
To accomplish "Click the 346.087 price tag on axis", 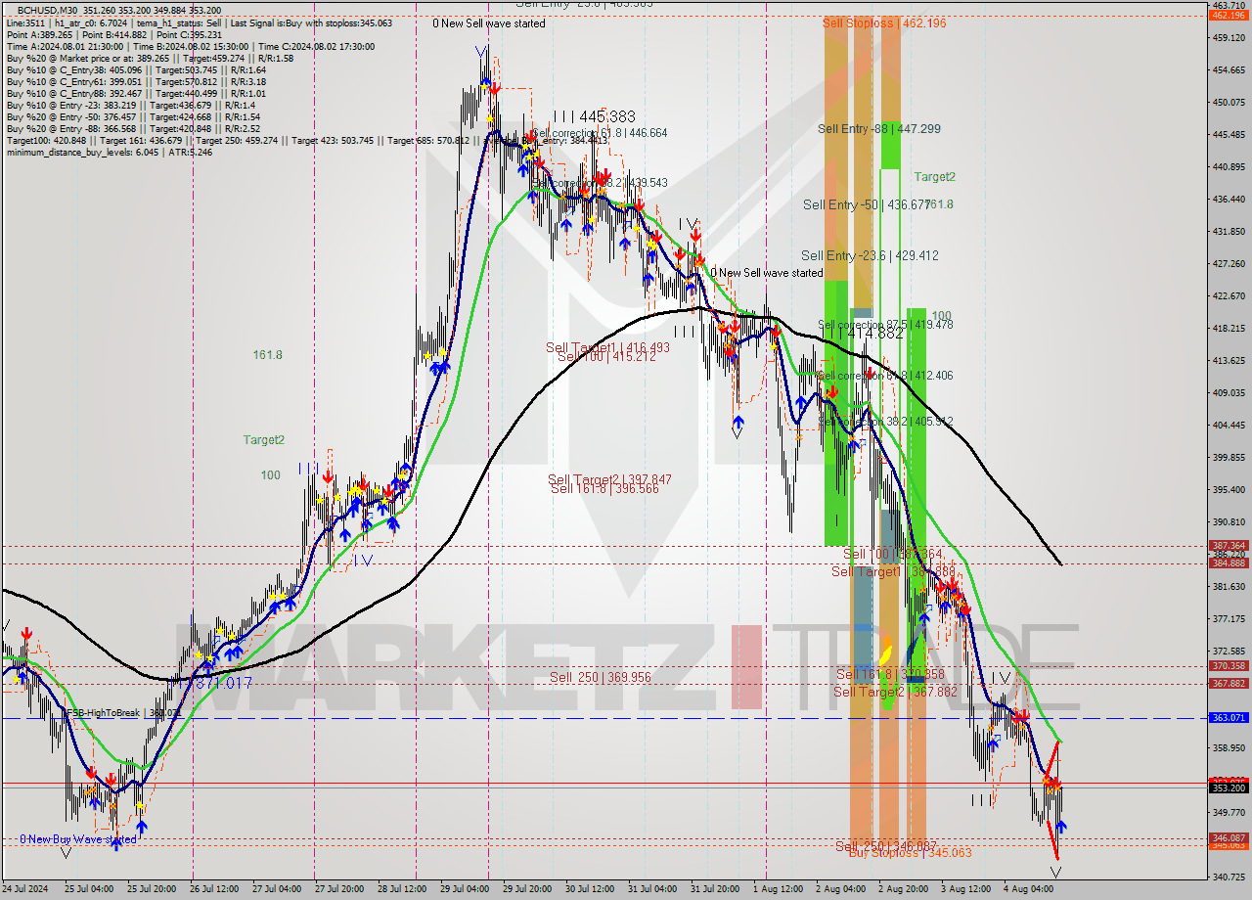I will pyautogui.click(x=1229, y=838).
